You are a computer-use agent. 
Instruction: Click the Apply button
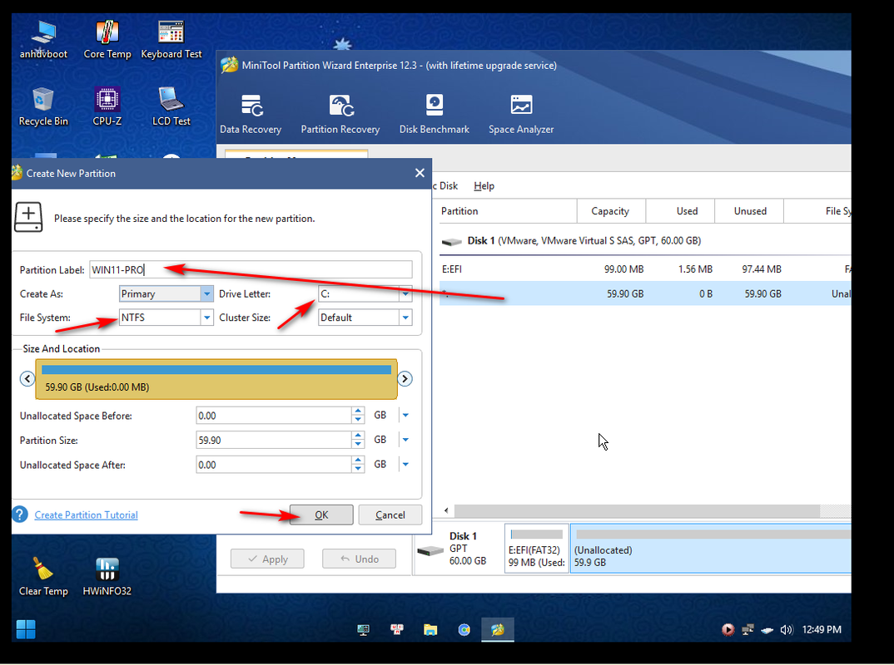tap(267, 559)
